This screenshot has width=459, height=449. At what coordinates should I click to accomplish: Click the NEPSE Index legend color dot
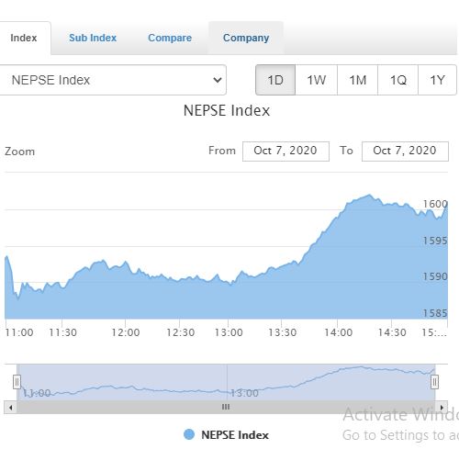pyautogui.click(x=189, y=434)
